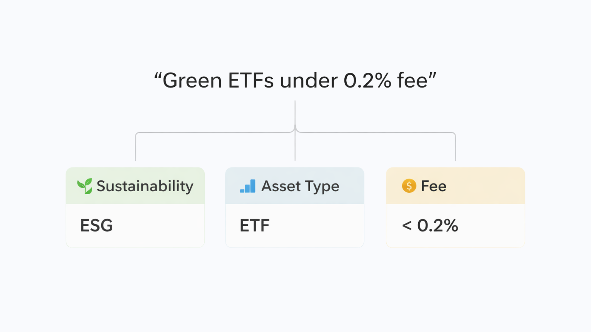Screen dimensions: 591x332
Task: Click the word "ETFs" in the query
Action: 251,81
